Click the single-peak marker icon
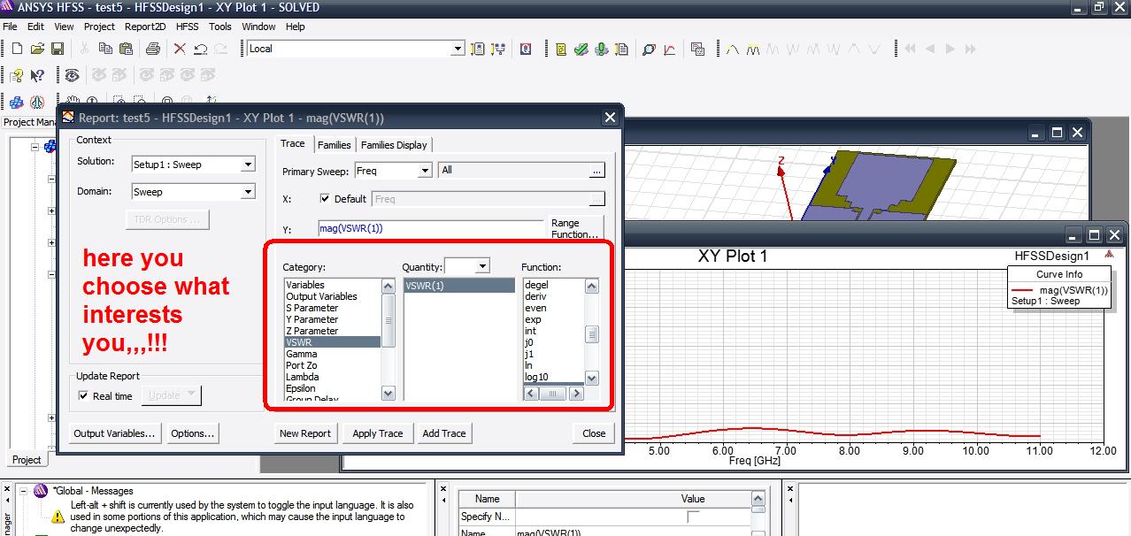The width and height of the screenshot is (1131, 536). (x=733, y=49)
